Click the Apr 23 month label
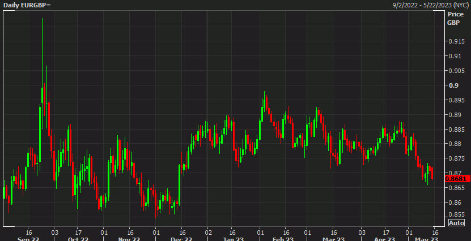 point(385,239)
